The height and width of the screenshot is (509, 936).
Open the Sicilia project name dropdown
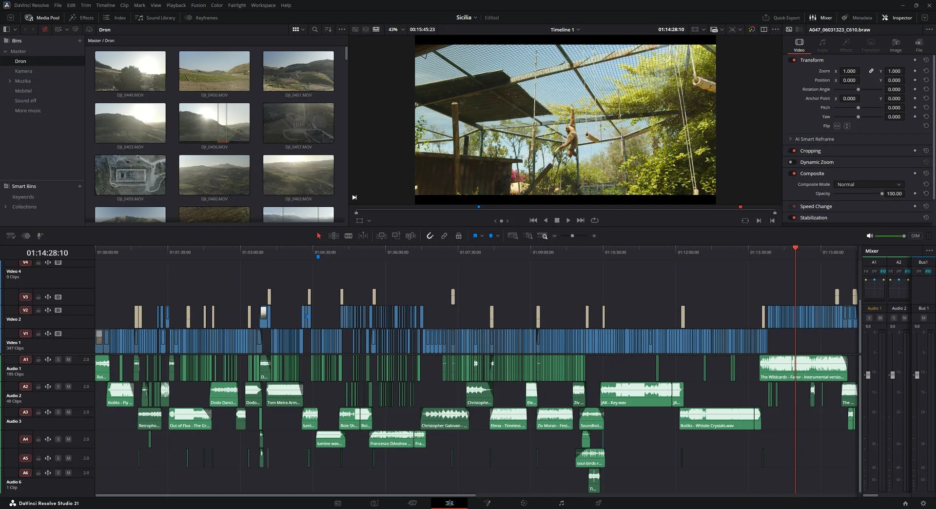(x=467, y=18)
